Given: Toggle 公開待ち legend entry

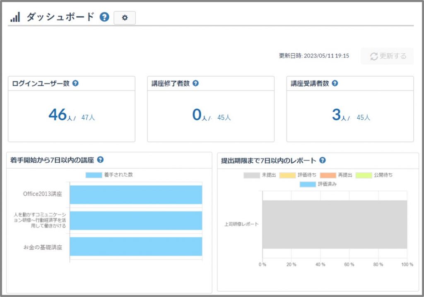Looking at the screenshot, I should 374,175.
